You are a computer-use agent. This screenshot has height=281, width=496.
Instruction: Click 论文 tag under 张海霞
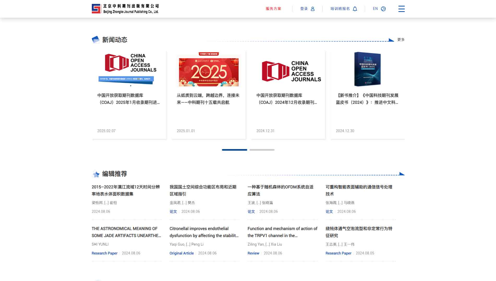(x=329, y=212)
